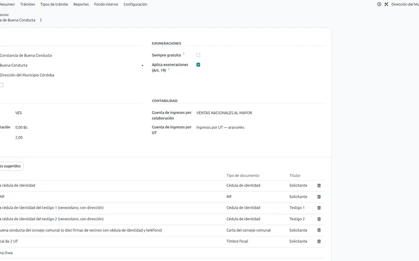Open the Configuración menu
This screenshot has width=419, height=261.
pyautogui.click(x=135, y=4)
